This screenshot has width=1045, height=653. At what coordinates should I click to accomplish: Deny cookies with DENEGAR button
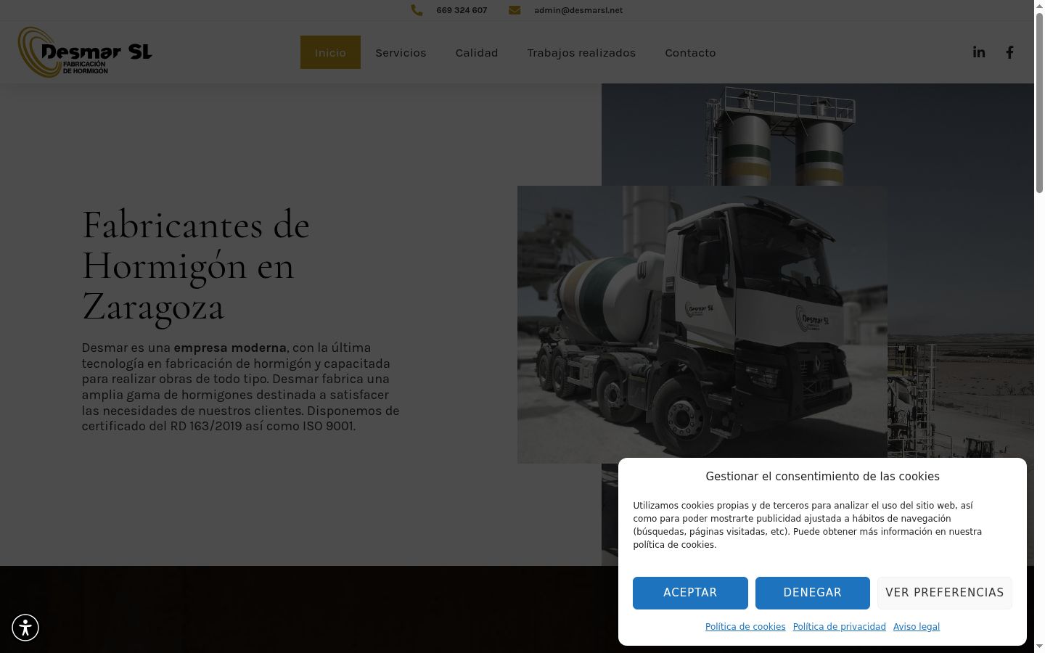[x=813, y=593]
